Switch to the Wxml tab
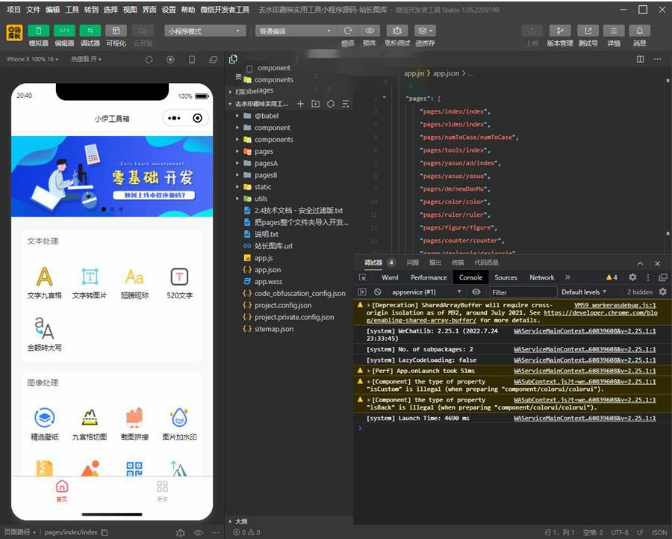 pyautogui.click(x=390, y=277)
